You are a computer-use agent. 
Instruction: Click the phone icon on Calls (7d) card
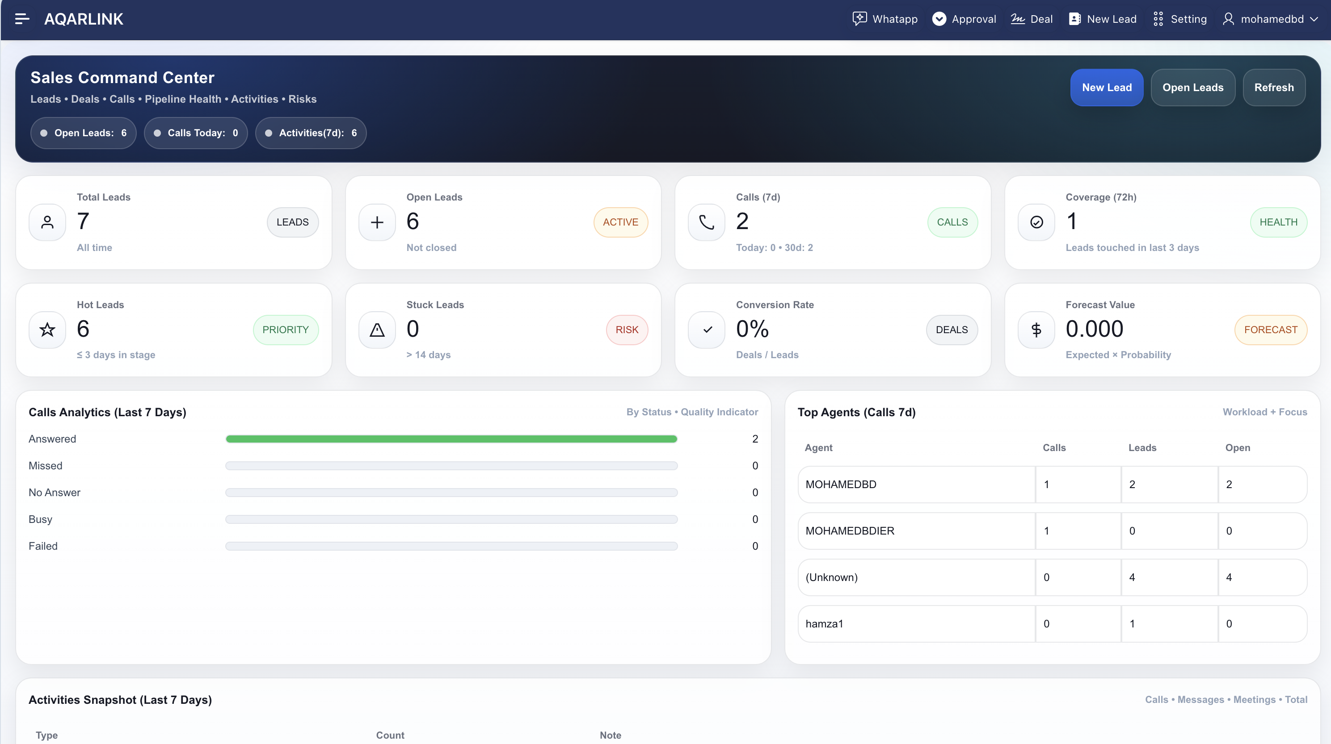(706, 222)
